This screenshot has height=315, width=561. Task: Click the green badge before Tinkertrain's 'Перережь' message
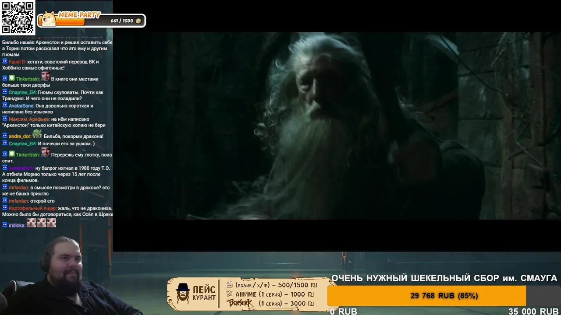click(x=12, y=154)
